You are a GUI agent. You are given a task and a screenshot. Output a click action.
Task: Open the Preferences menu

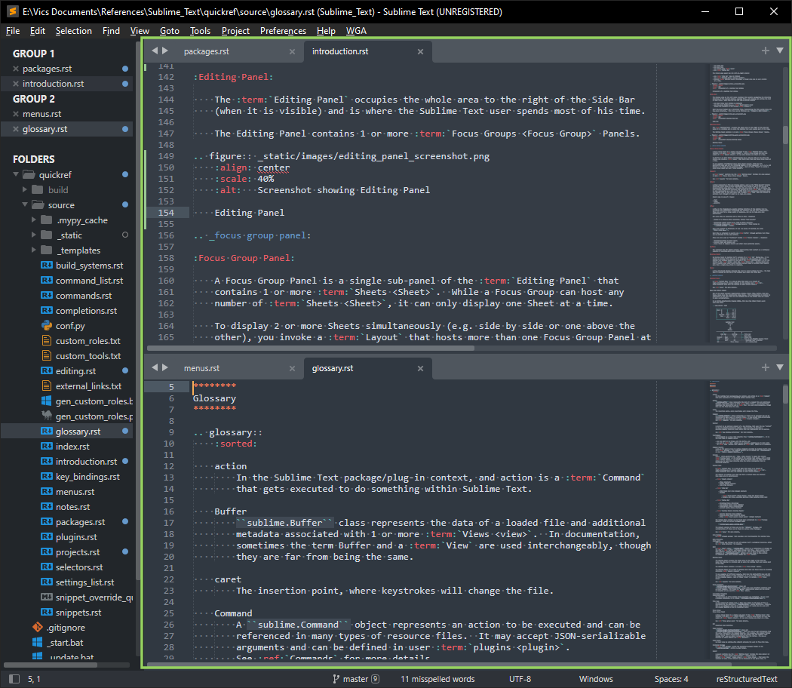[283, 31]
